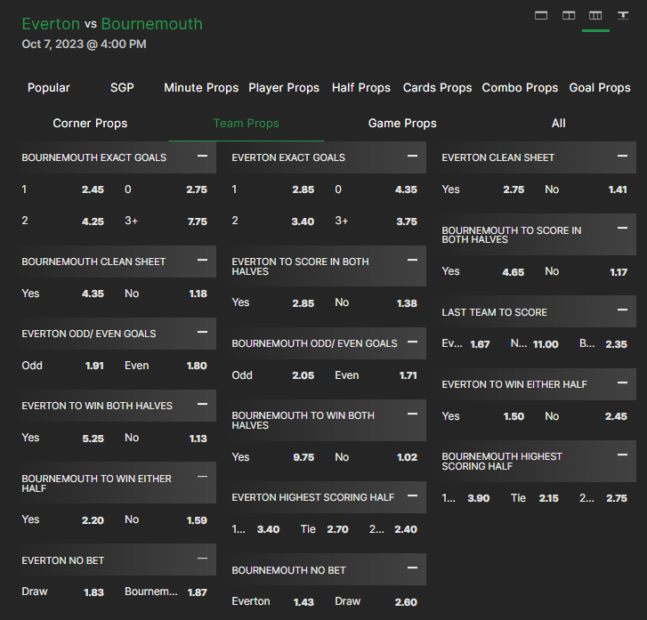
Task: Pick Everton highest scoring half Tie 2.70
Action: [x=324, y=529]
